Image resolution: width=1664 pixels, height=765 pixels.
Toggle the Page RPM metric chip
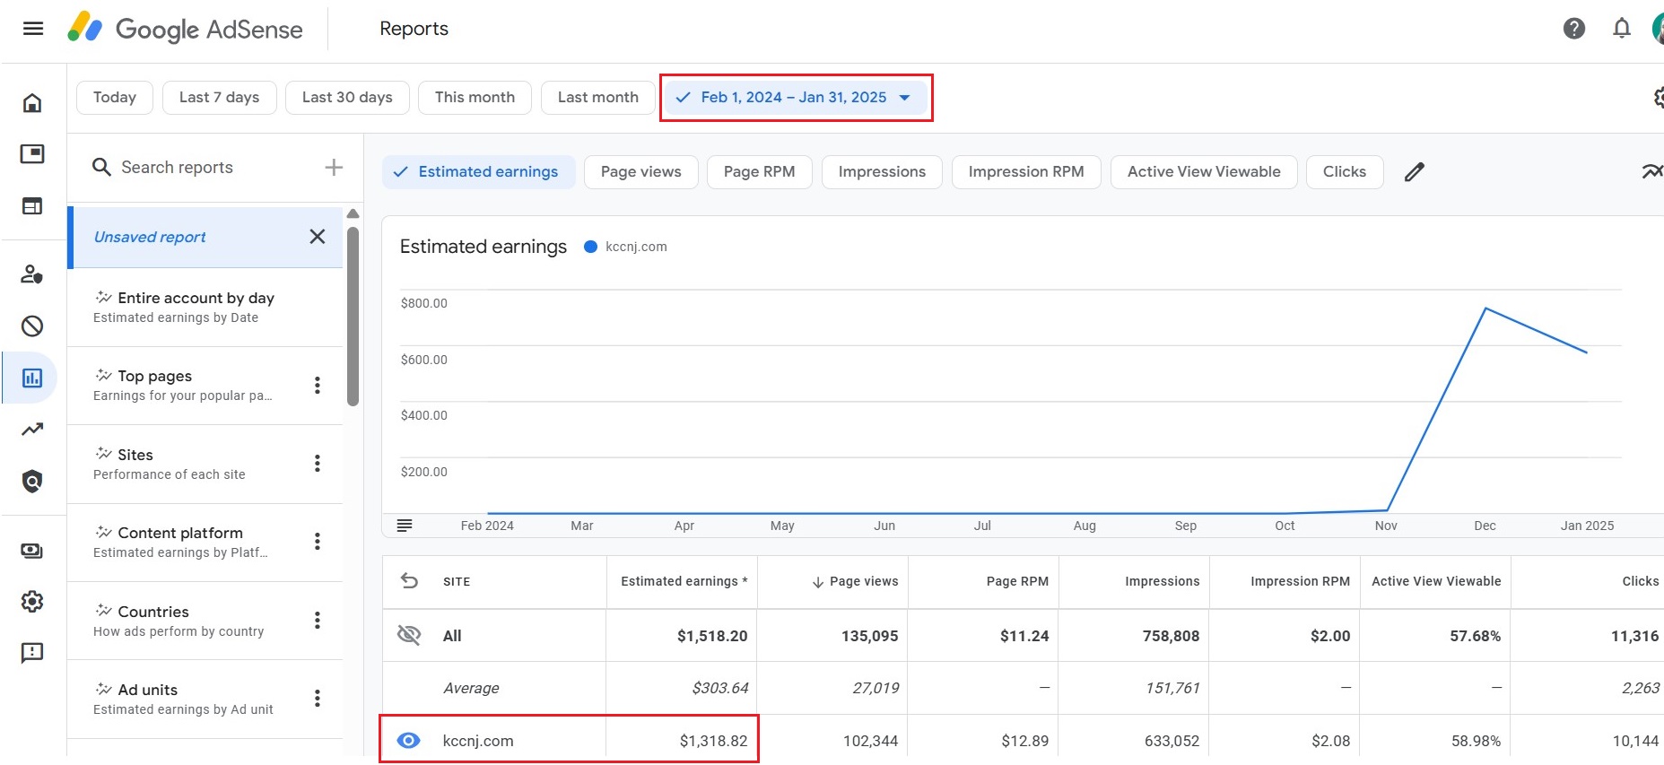click(x=759, y=172)
